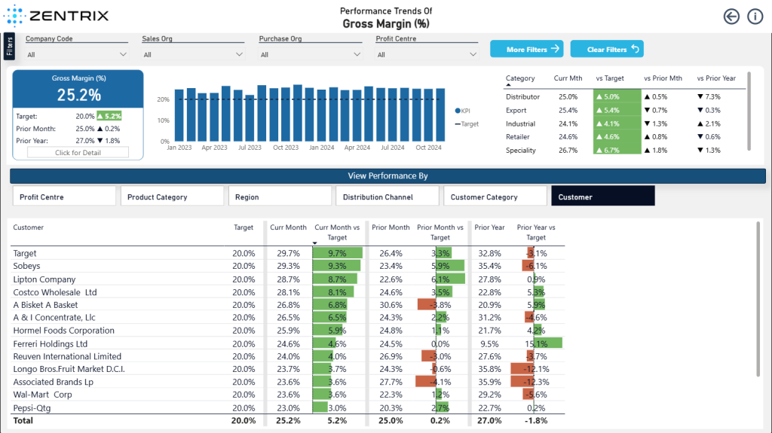Sort by Prior Month vs Target header

[440, 232]
